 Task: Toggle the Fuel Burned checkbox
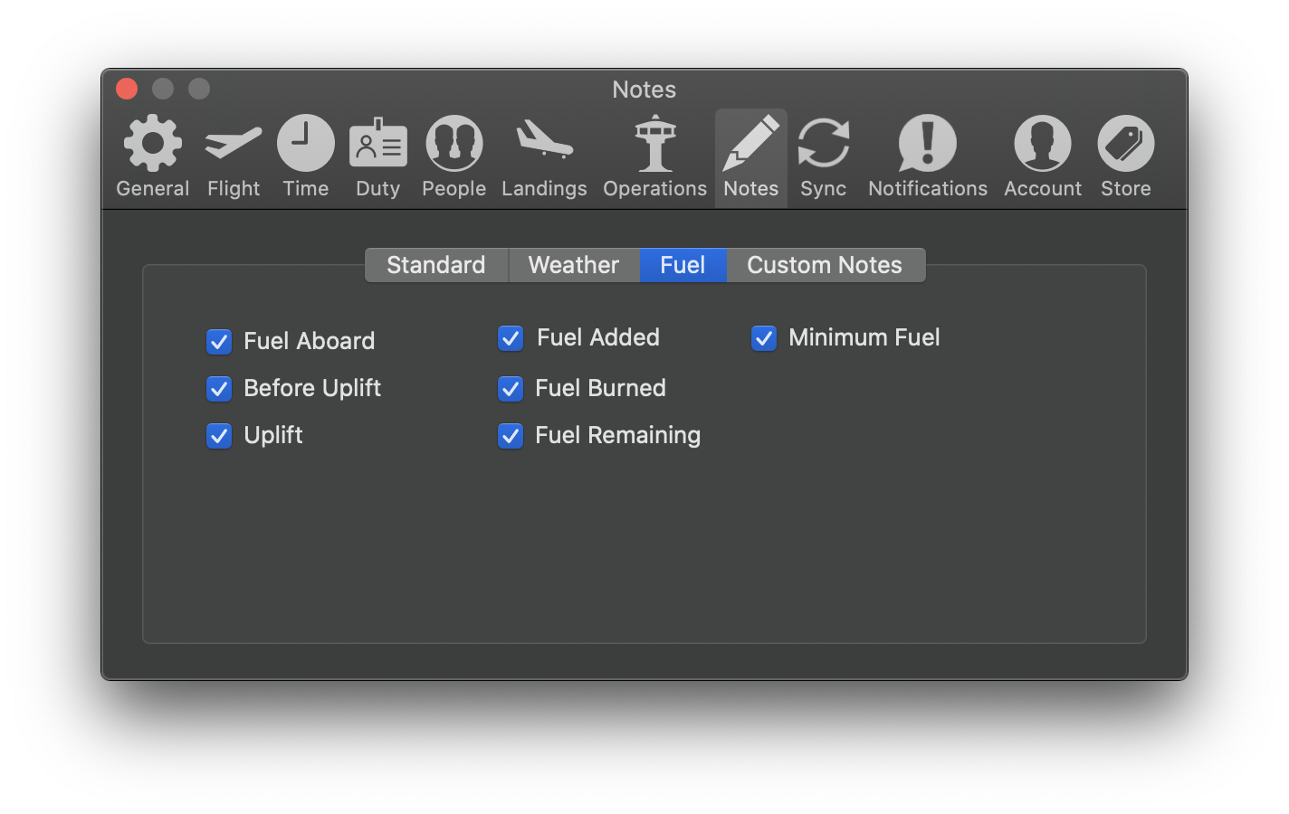coord(511,389)
